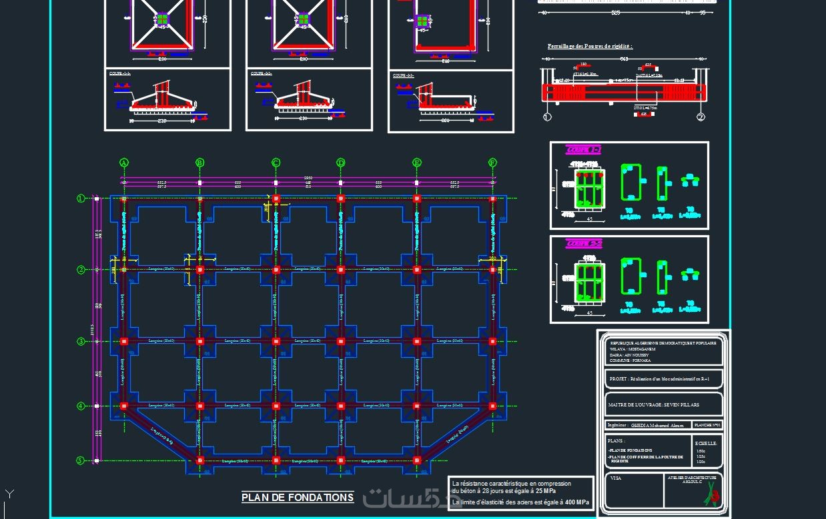Select row axis bubble 3

[x=81, y=341]
